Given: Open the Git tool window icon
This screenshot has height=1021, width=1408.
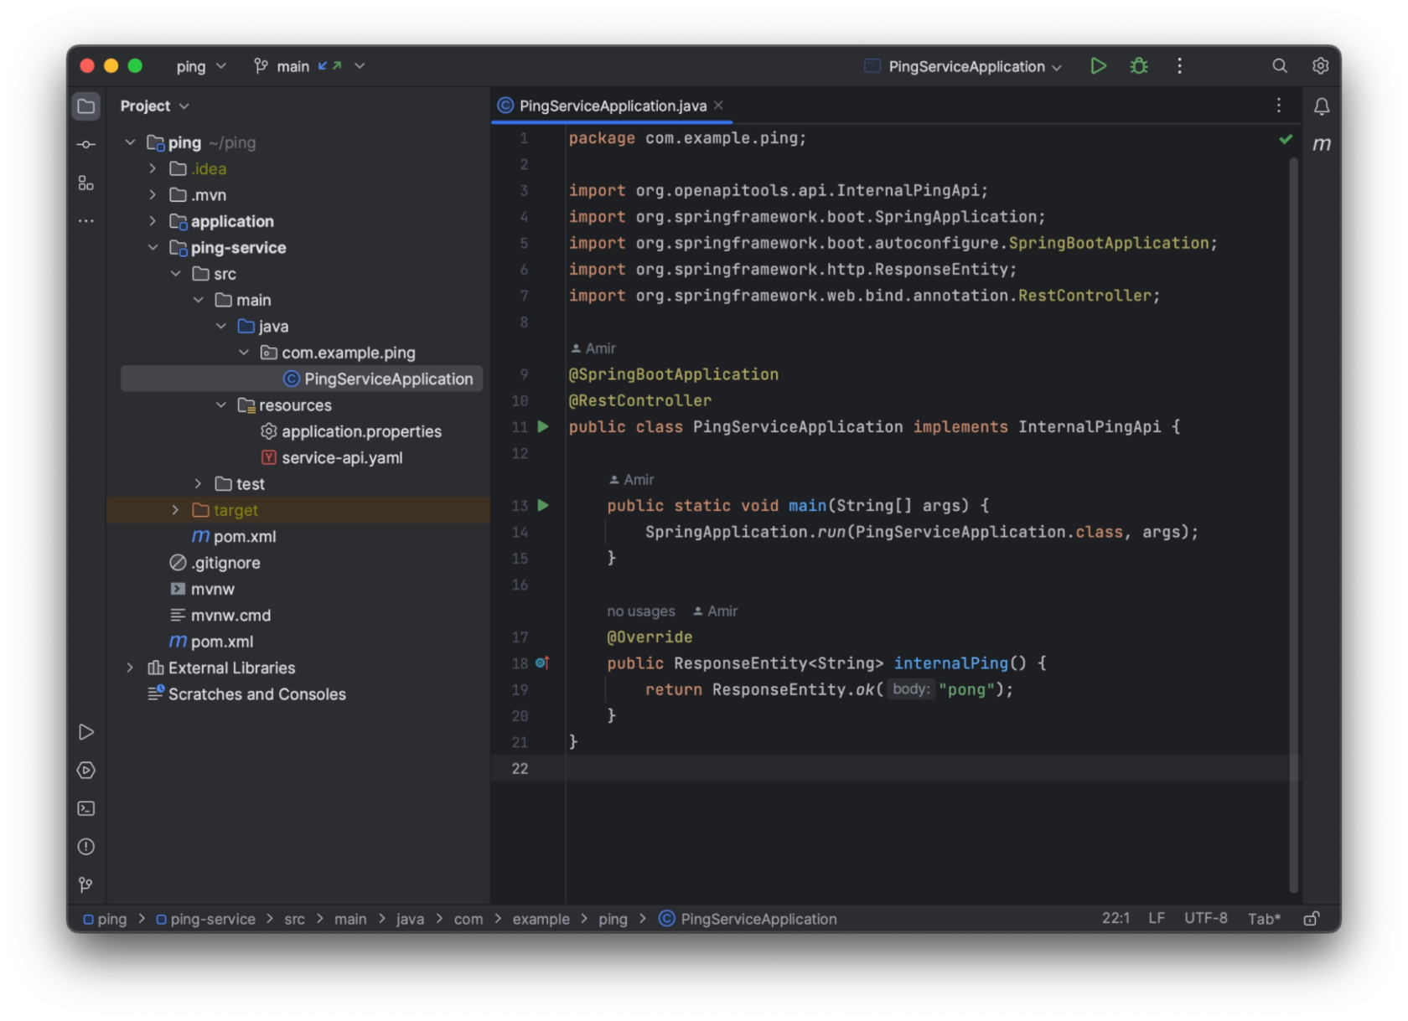Looking at the screenshot, I should click(85, 884).
